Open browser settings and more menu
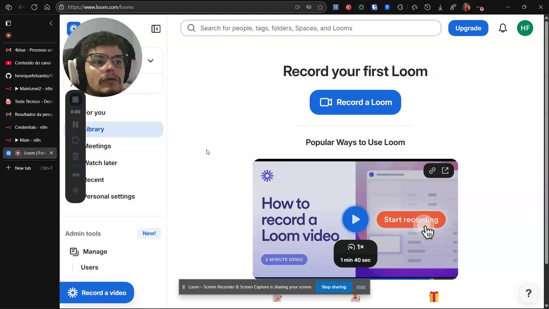Viewport: 549px width, 309px height. [x=480, y=7]
